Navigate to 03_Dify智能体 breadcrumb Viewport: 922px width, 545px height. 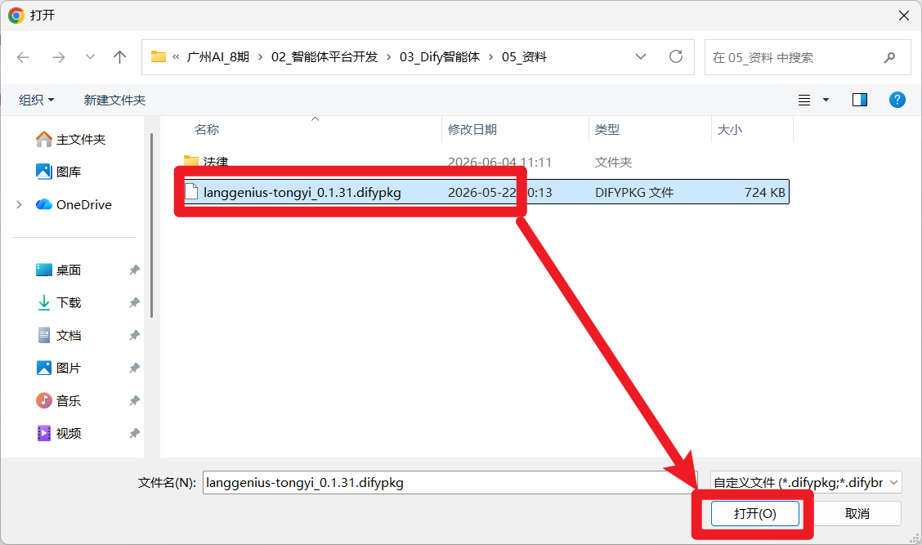click(439, 57)
